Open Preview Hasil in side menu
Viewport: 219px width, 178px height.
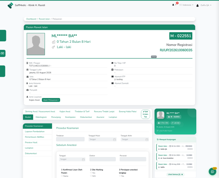coord(37,142)
